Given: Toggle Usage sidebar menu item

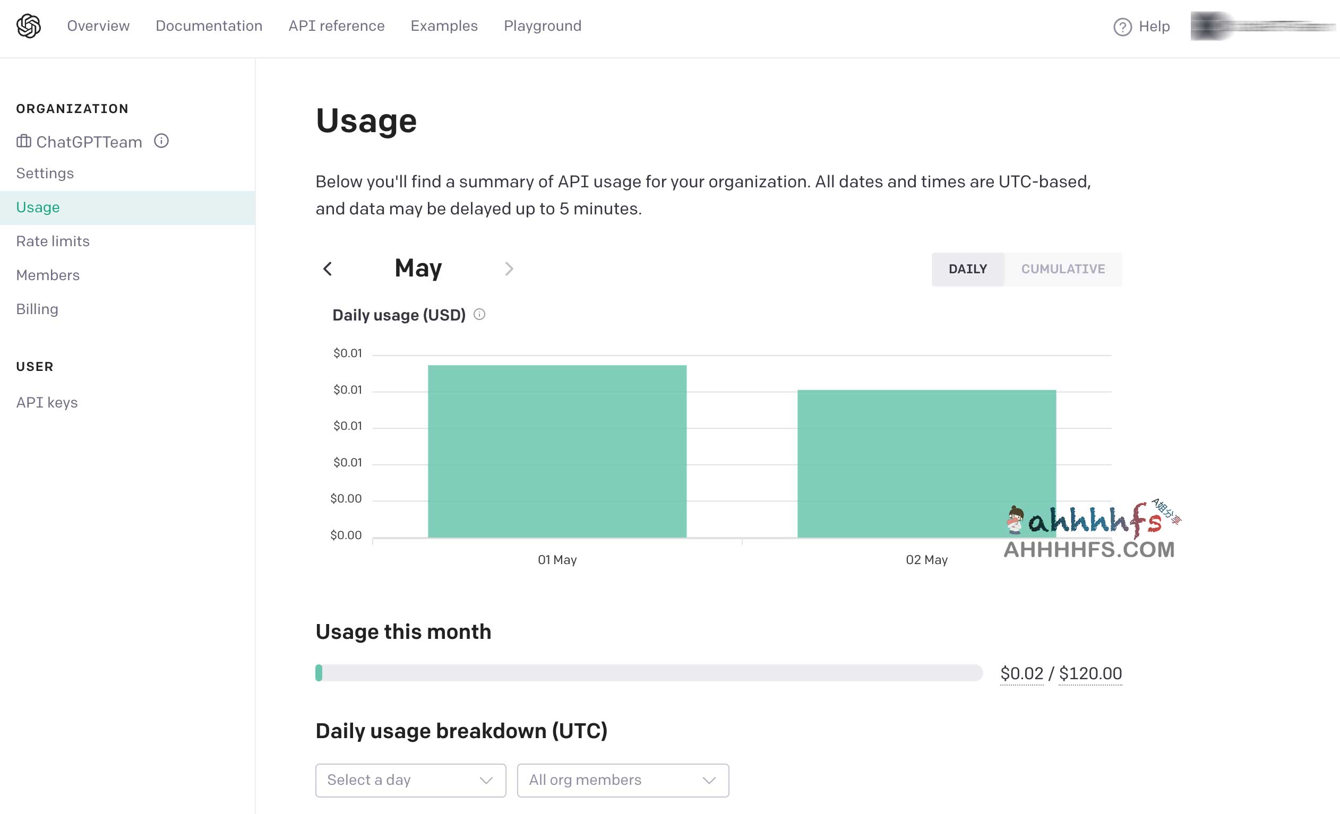Looking at the screenshot, I should pos(38,206).
